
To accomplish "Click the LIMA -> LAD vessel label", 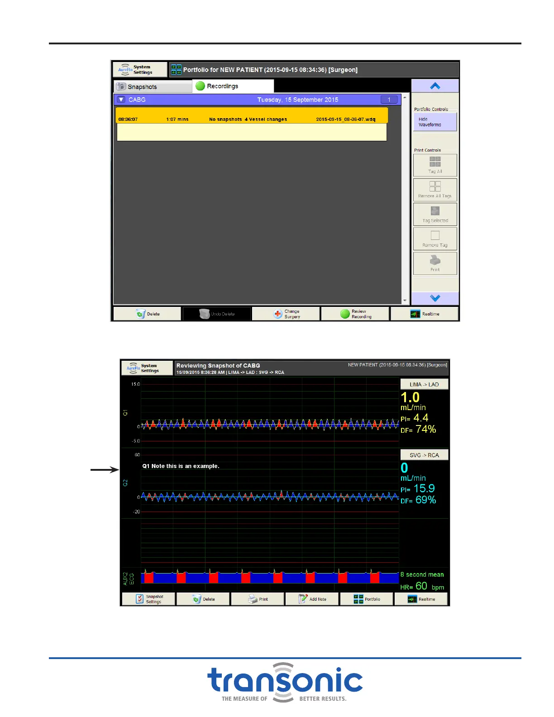I will [424, 384].
